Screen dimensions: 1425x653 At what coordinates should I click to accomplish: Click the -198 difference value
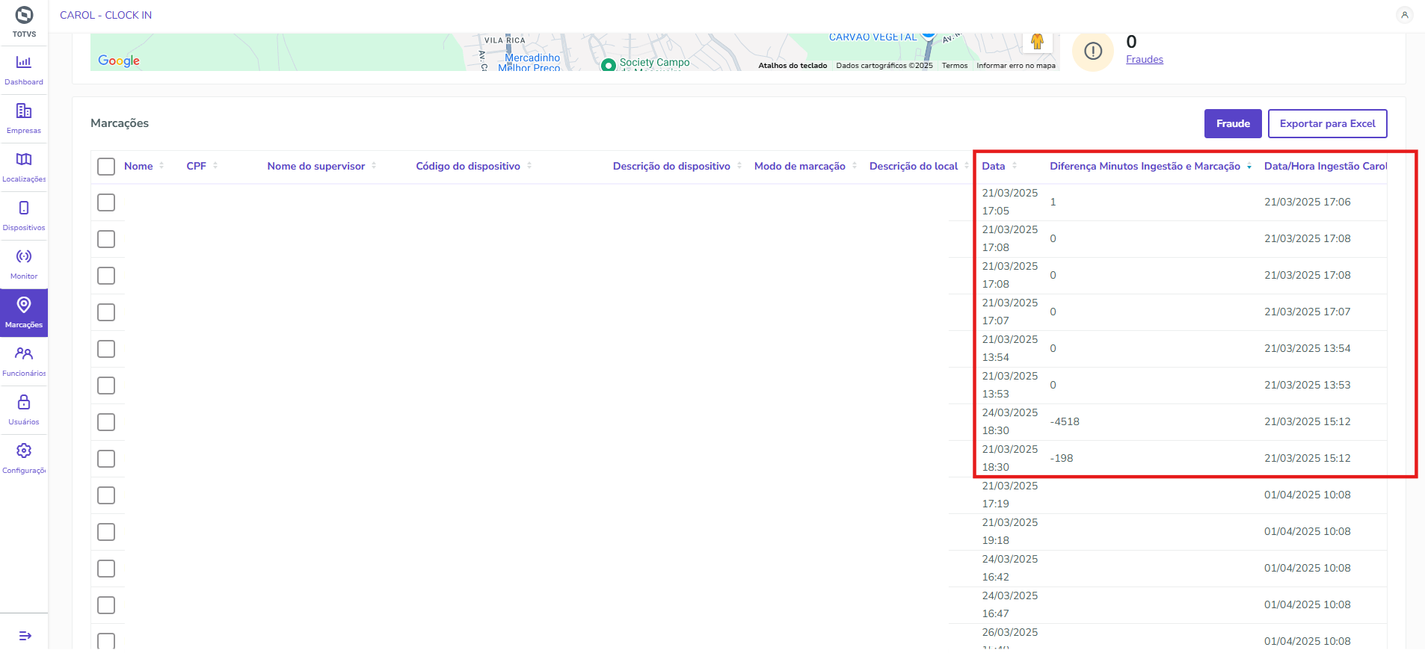pos(1062,458)
